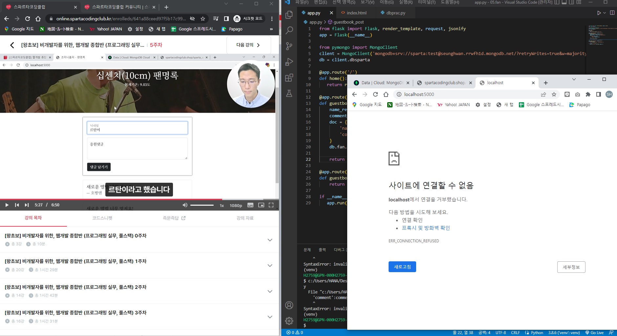
Task: Change video playback speed 1x
Action: (x=222, y=205)
